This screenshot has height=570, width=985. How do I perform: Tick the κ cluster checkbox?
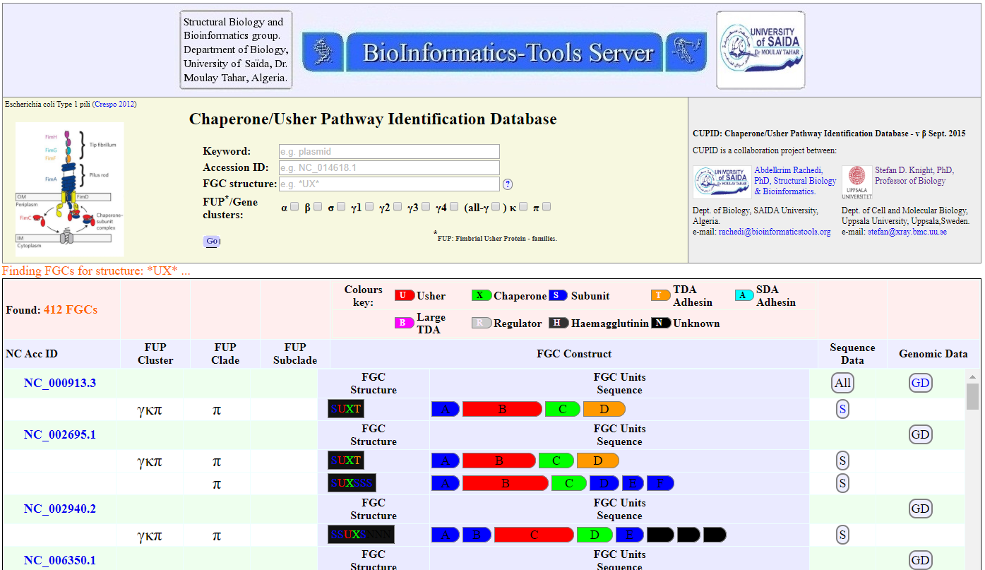click(523, 207)
